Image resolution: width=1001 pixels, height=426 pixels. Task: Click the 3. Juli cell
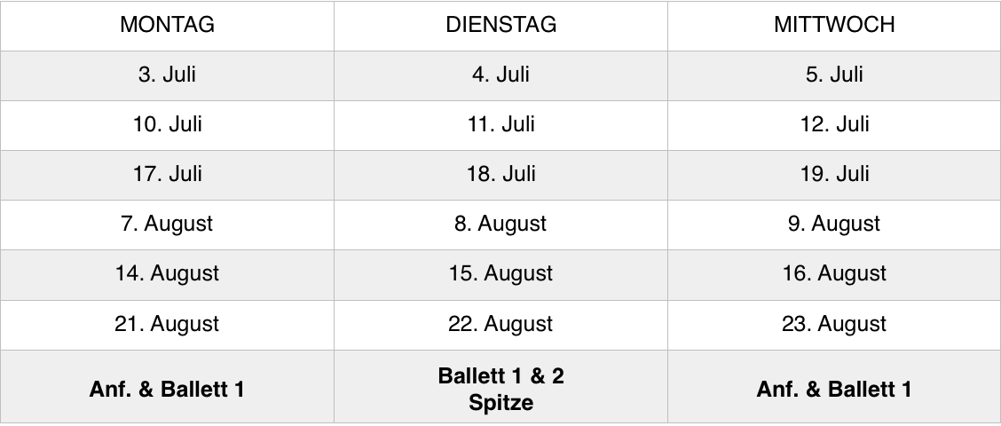point(167,75)
